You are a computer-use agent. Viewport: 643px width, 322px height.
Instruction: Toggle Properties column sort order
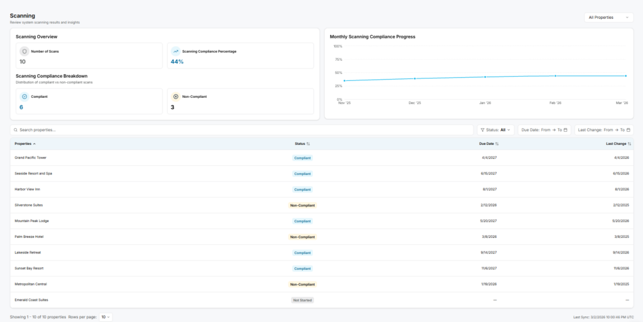click(25, 144)
